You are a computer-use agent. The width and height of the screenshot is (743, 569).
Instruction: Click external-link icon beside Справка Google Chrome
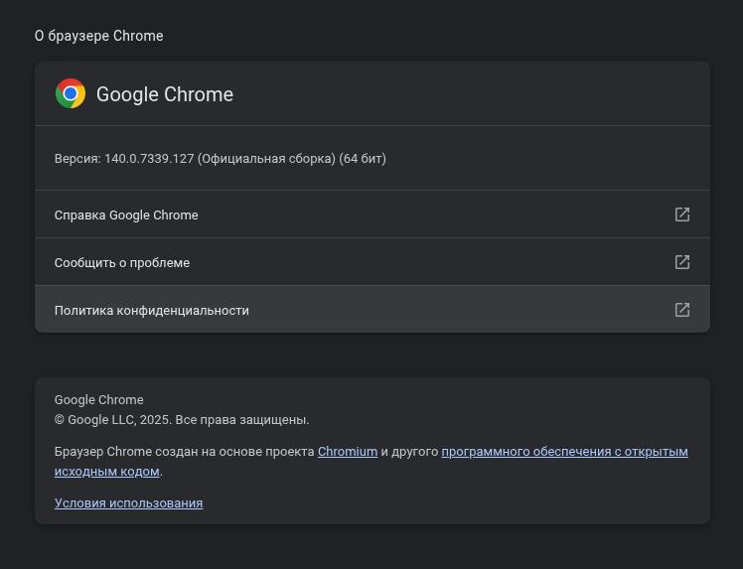point(682,214)
